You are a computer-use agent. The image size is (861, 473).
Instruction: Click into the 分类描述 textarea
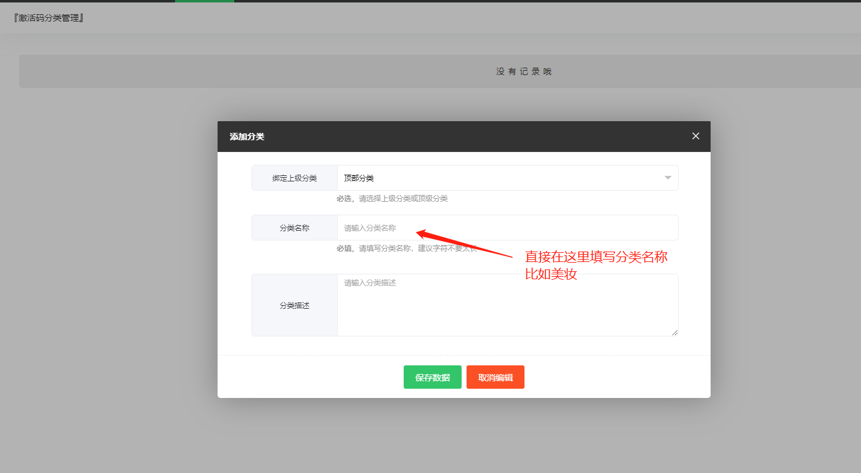[x=507, y=305]
